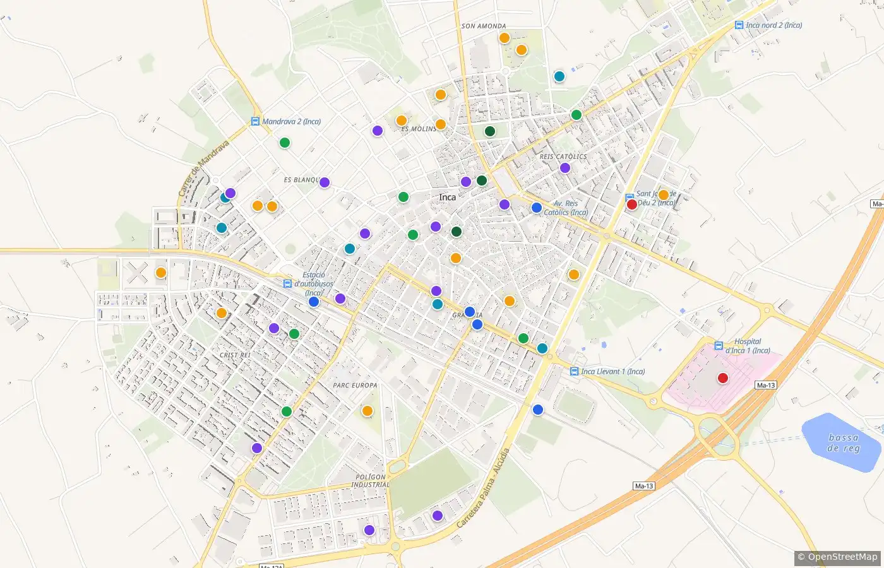Select the Hospital d'Inca 1 bus stop icon
884x568 pixels.
pos(719,346)
